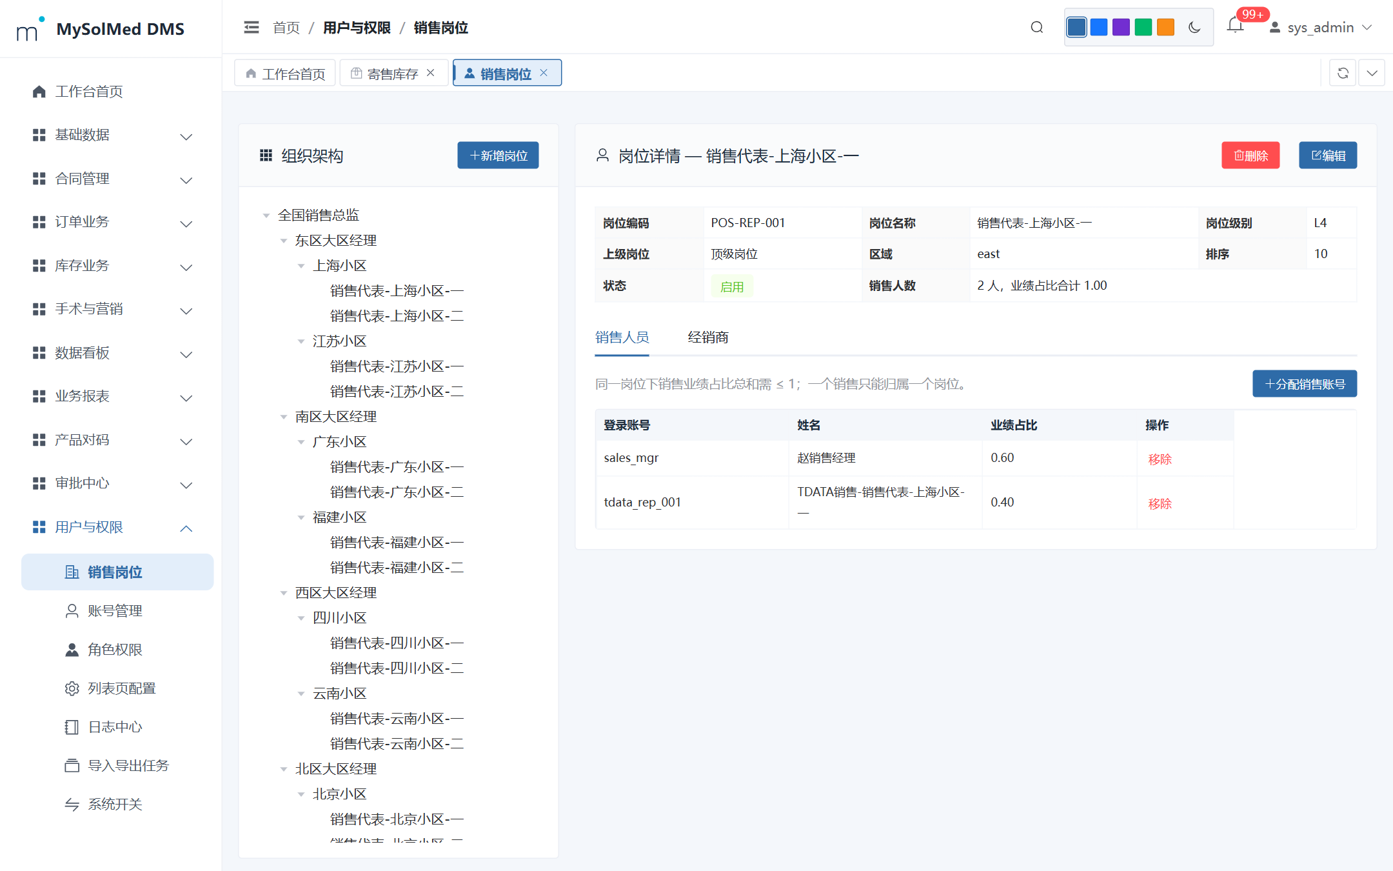Remove sales_mgr from the position
The width and height of the screenshot is (1393, 871).
(1160, 459)
